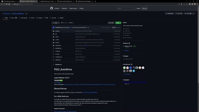
Task: View the repository tags link
Action: 72,23
